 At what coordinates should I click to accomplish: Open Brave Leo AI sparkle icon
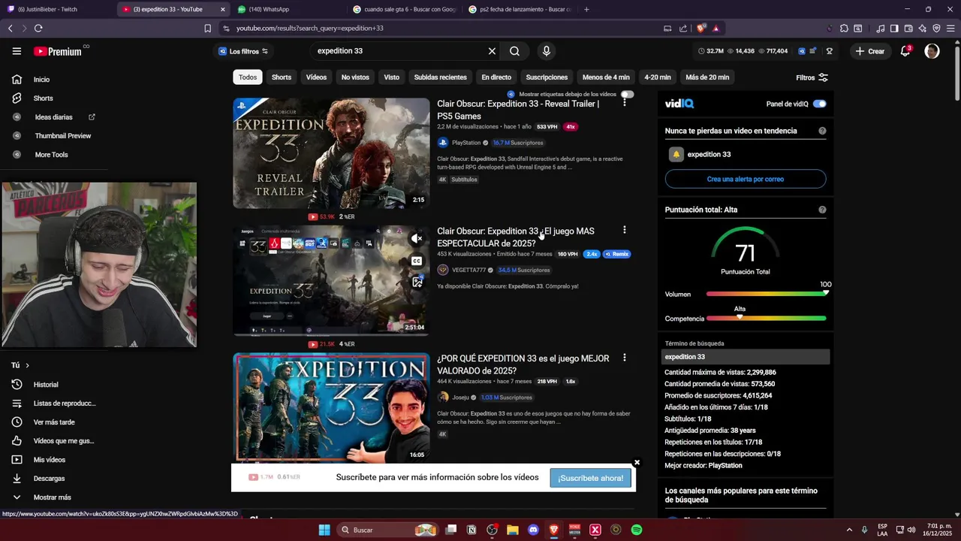[x=922, y=29]
